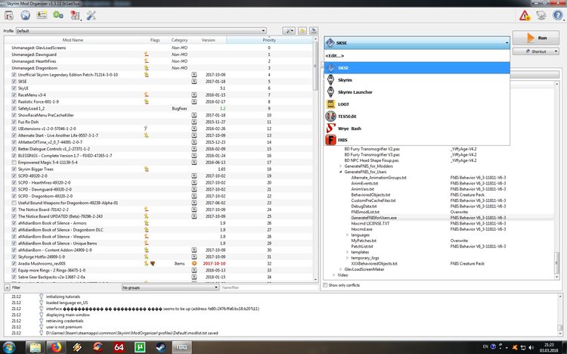This screenshot has height=354, width=567.
Task: Click the create backup icon near profile bar
Action: click(314, 31)
